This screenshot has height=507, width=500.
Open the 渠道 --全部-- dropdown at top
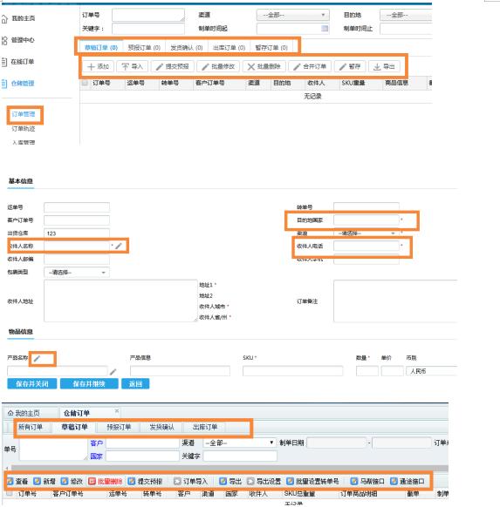(x=292, y=15)
